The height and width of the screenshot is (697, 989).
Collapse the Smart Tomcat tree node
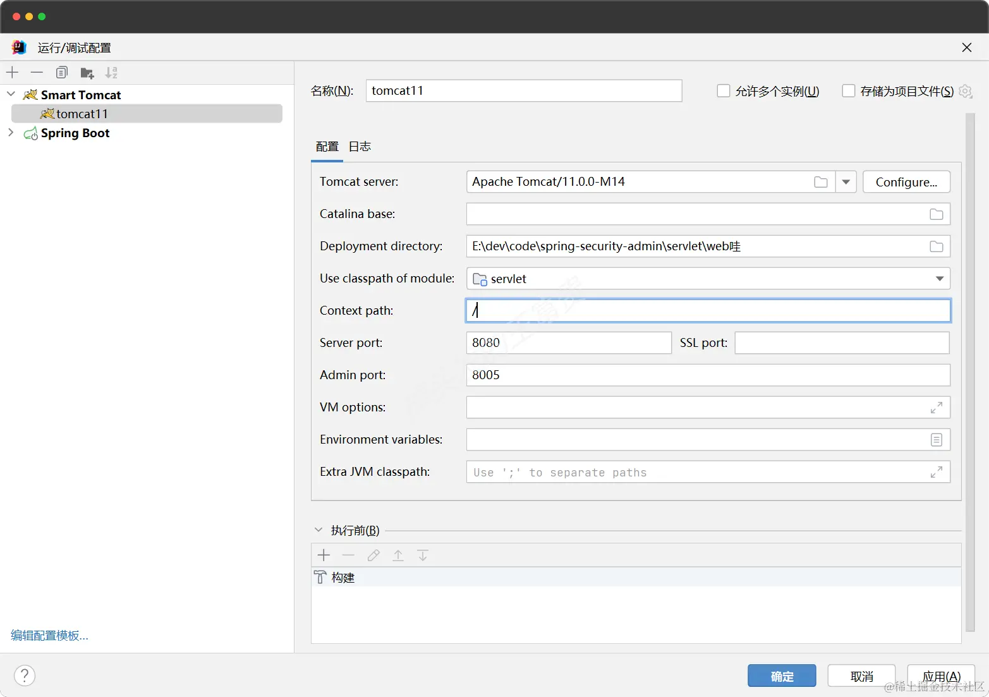(x=11, y=94)
